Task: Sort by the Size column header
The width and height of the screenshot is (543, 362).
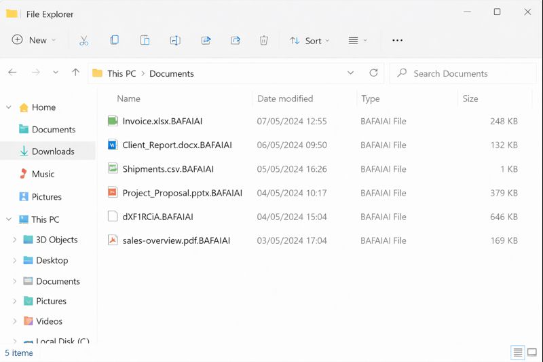Action: pyautogui.click(x=470, y=98)
